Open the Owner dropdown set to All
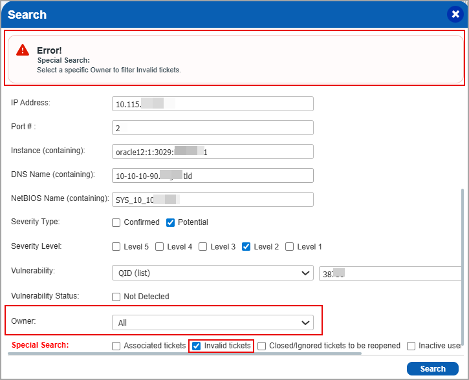Screen dimensions: 469x380 tap(212, 322)
